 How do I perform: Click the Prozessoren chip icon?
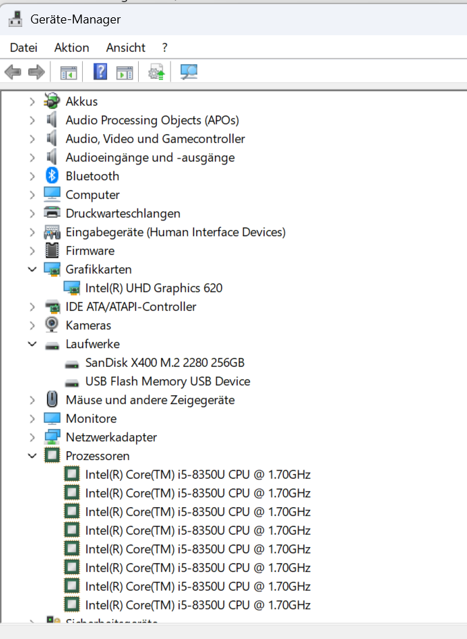[x=52, y=455]
